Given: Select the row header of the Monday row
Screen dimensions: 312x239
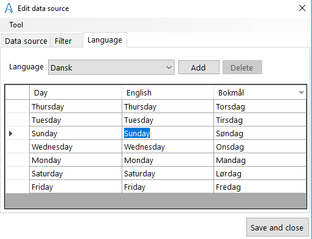Looking at the screenshot, I should click(17, 160).
